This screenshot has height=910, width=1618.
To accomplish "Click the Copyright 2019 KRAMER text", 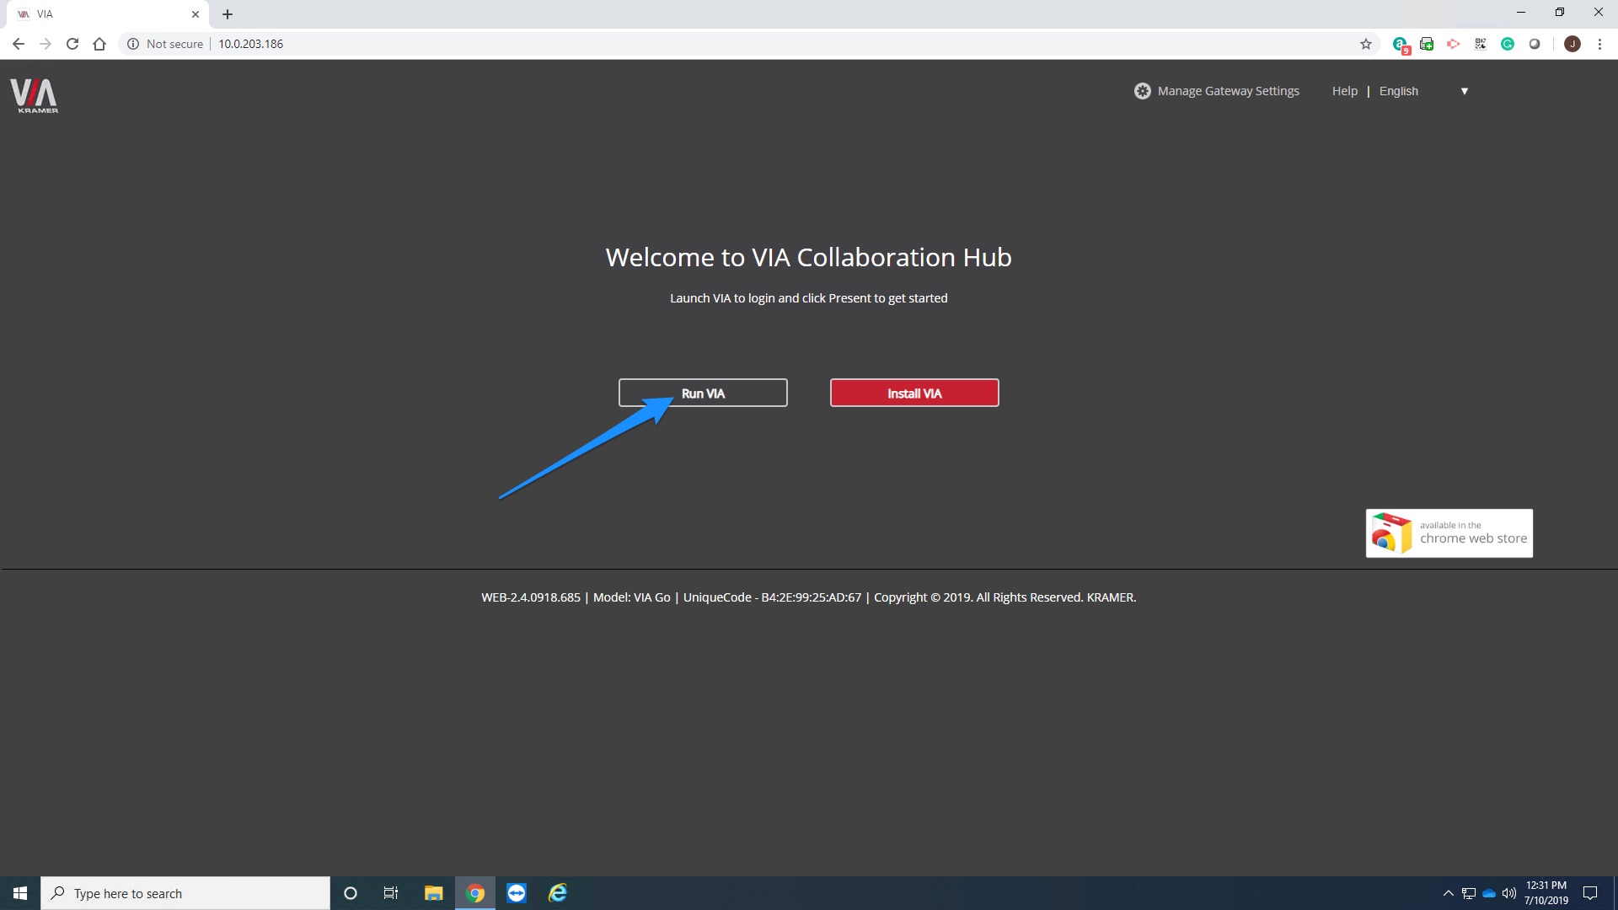I will pyautogui.click(x=1005, y=597).
